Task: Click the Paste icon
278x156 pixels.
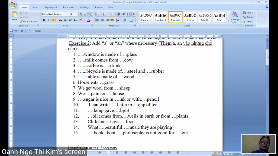Action: point(14,15)
